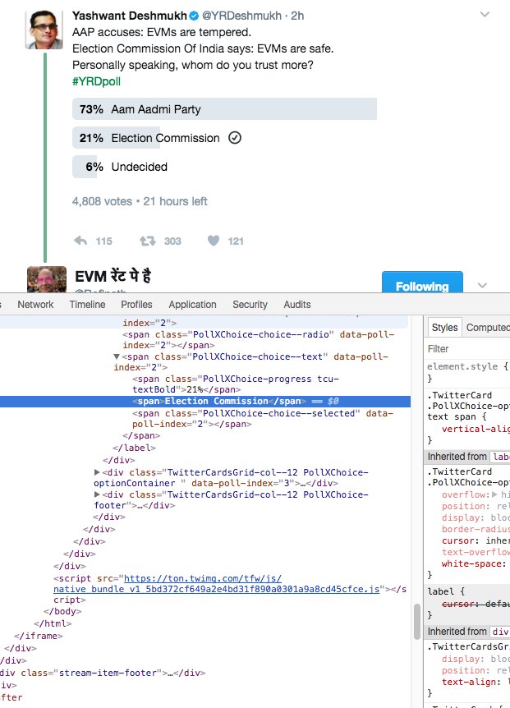The width and height of the screenshot is (510, 708).
Task: Open the @YRDeshmukh handle link
Action: point(241,16)
